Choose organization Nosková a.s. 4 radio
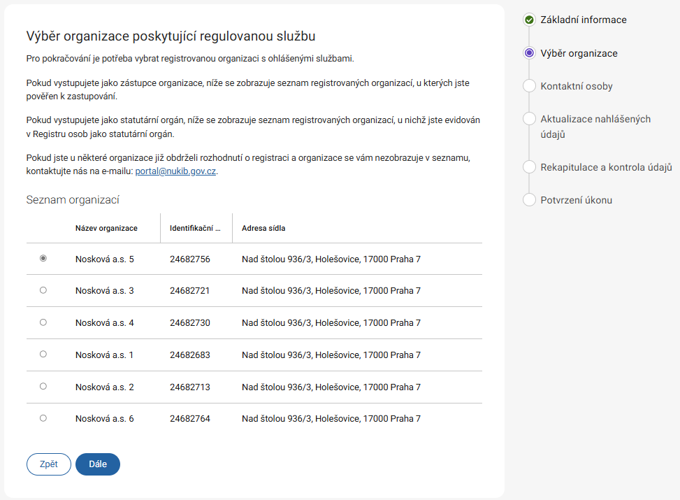This screenshot has height=500, width=680. pos(43,322)
